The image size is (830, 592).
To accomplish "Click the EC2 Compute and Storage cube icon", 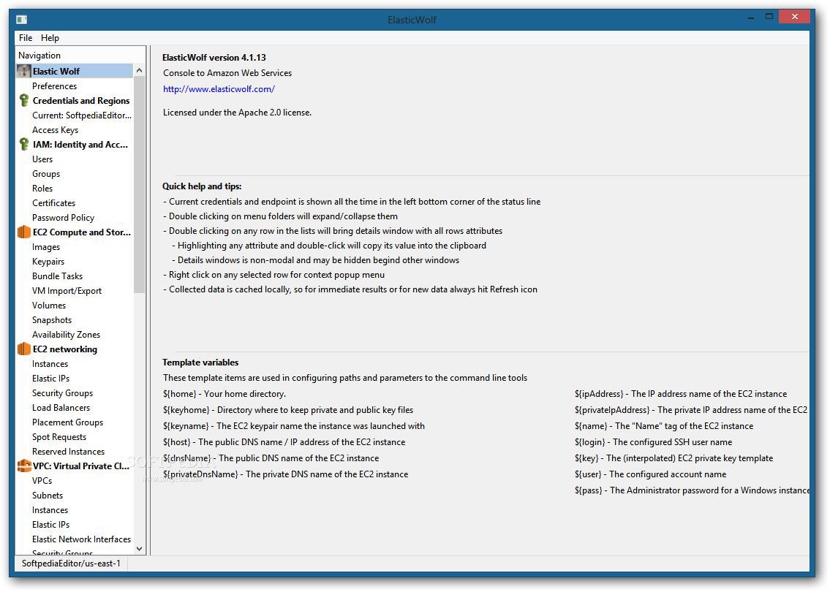I will [24, 232].
